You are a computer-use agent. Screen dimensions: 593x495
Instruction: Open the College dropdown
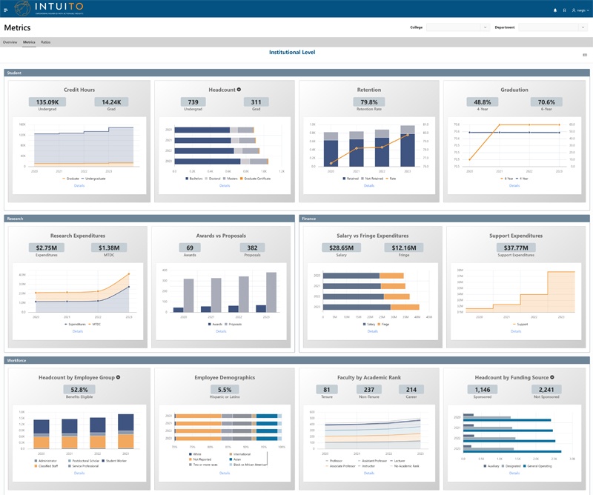(457, 27)
